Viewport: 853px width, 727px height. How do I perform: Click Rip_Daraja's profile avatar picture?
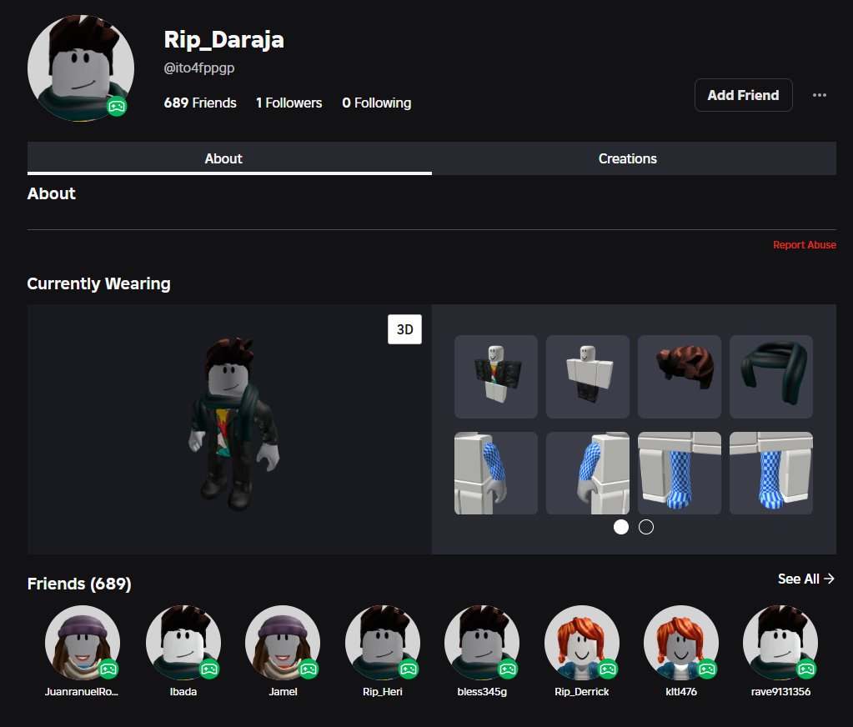point(81,68)
